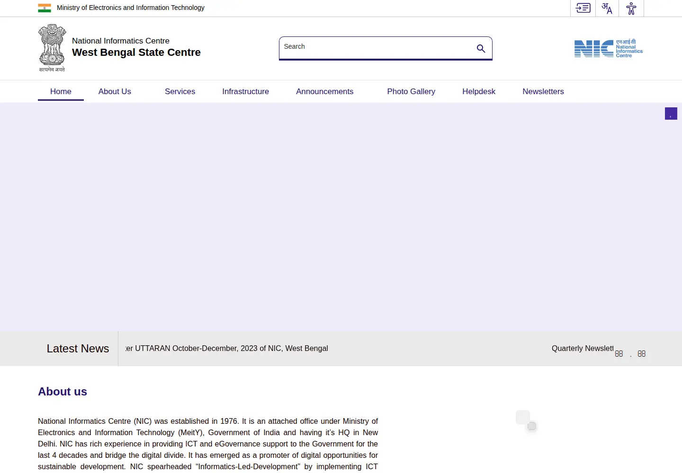Open the Quarterly Newsletter ticker item

click(583, 349)
